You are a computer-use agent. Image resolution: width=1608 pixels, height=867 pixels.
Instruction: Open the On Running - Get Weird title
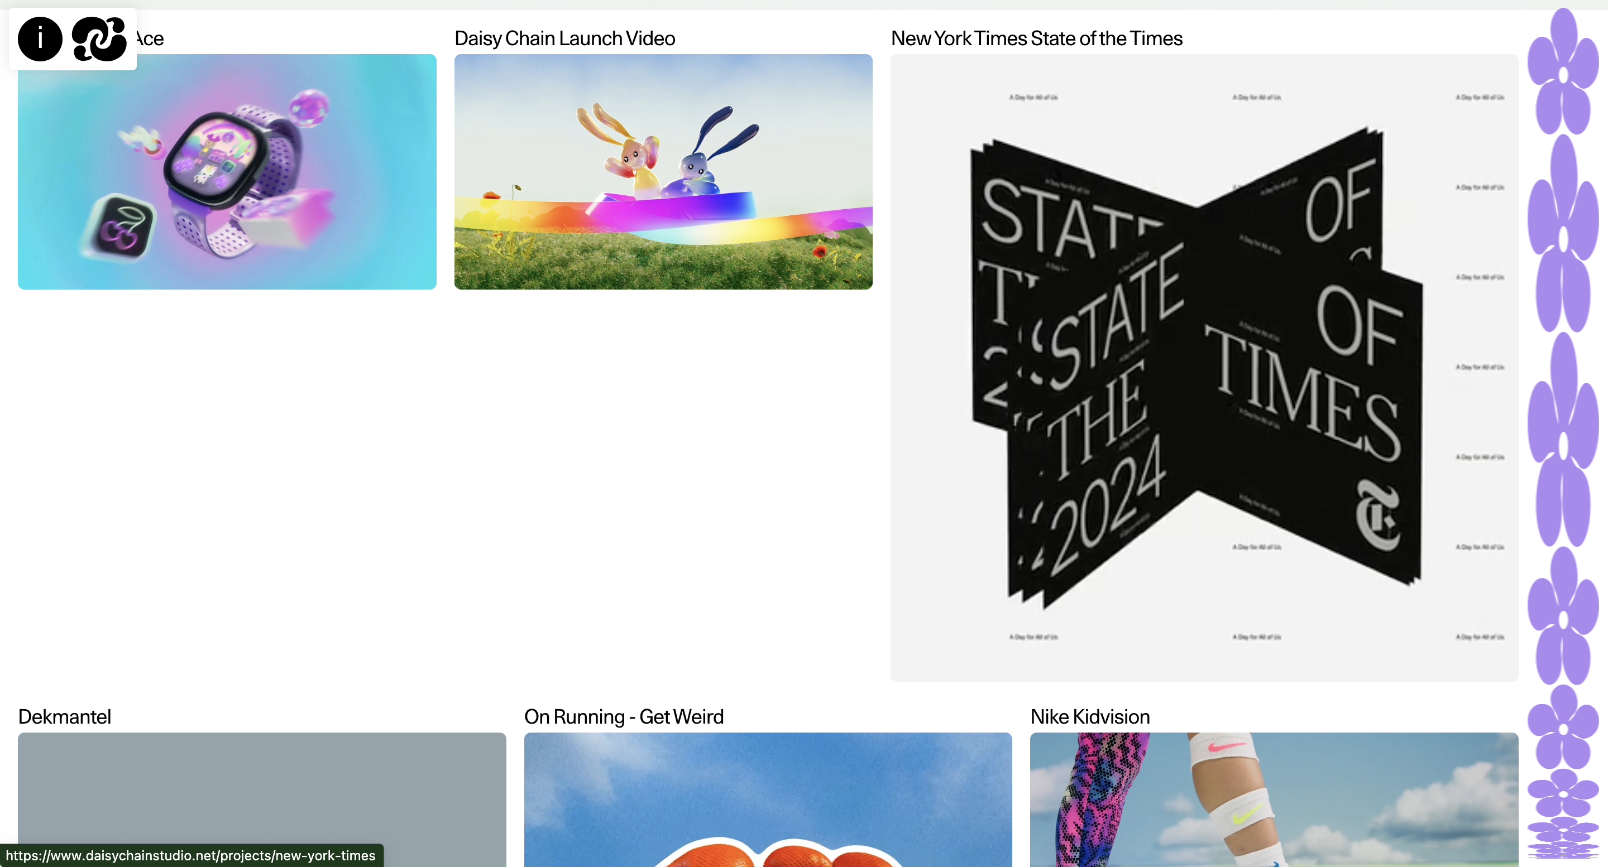tap(624, 717)
